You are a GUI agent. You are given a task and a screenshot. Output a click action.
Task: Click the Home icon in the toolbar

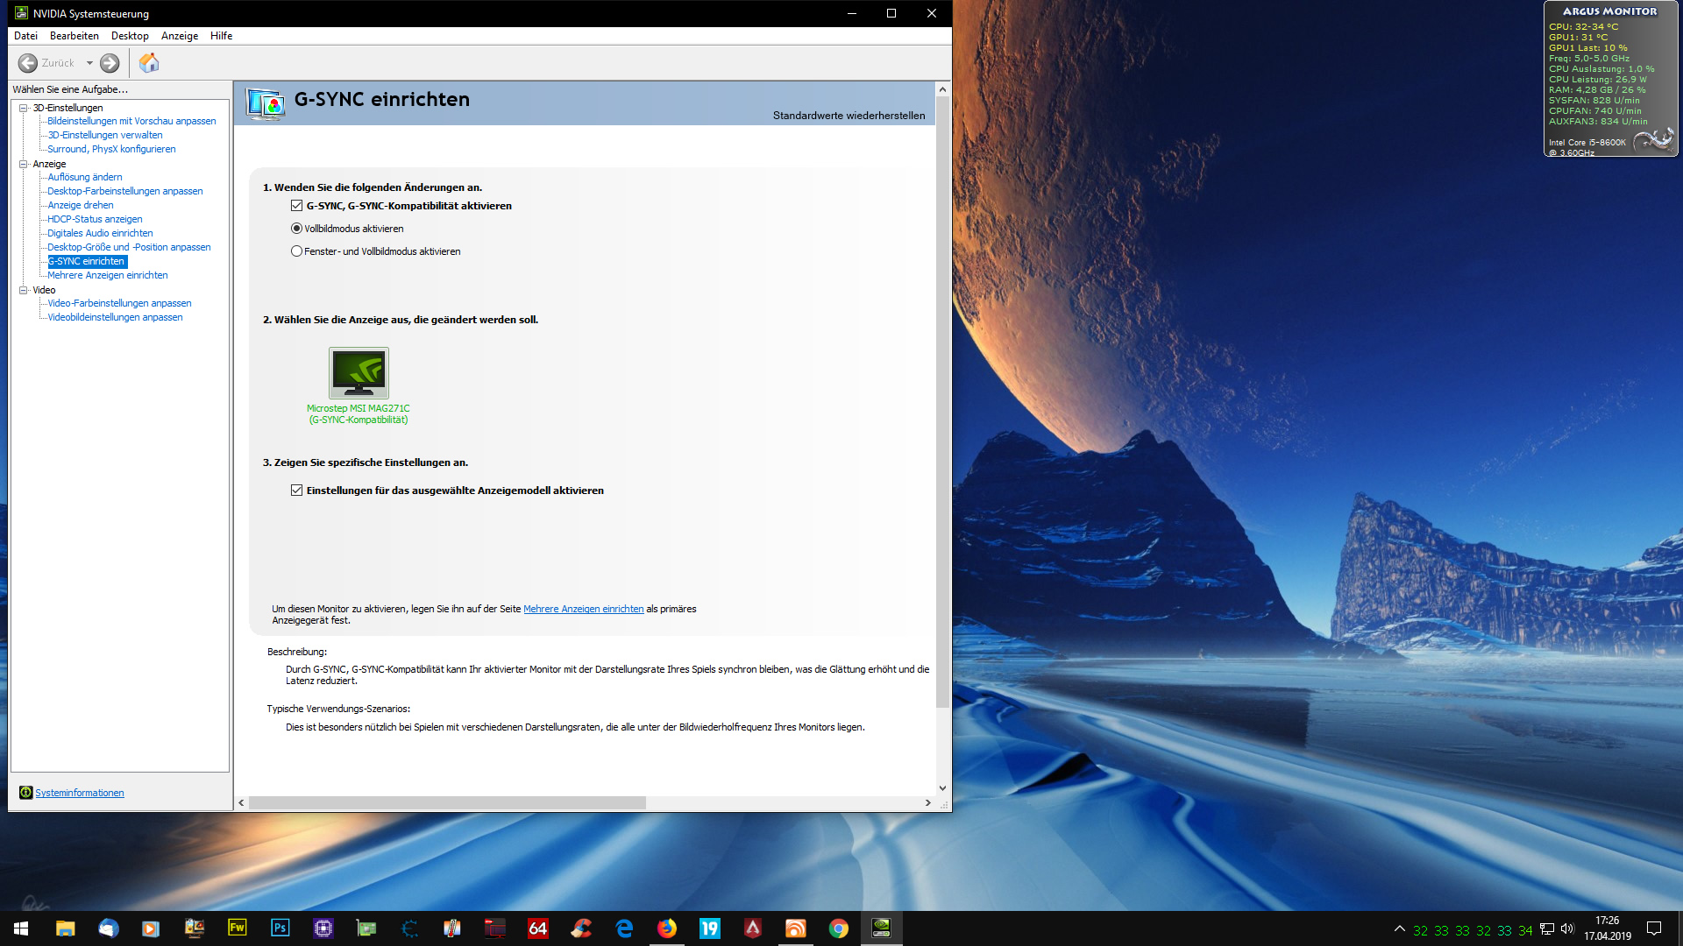(x=149, y=63)
